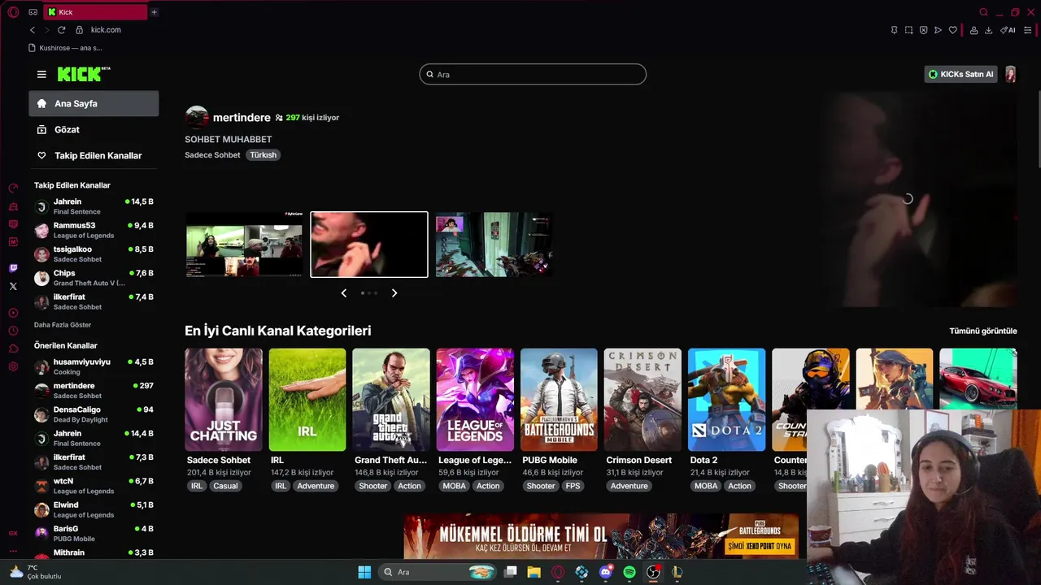Open OBS Studio from the taskbar
The width and height of the screenshot is (1041, 585).
pyautogui.click(x=652, y=572)
